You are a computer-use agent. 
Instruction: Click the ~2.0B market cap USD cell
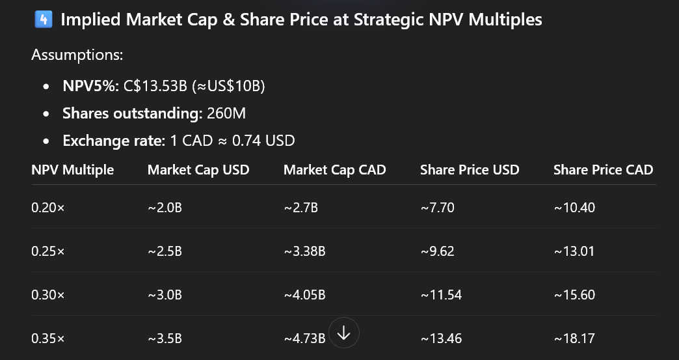click(x=165, y=208)
